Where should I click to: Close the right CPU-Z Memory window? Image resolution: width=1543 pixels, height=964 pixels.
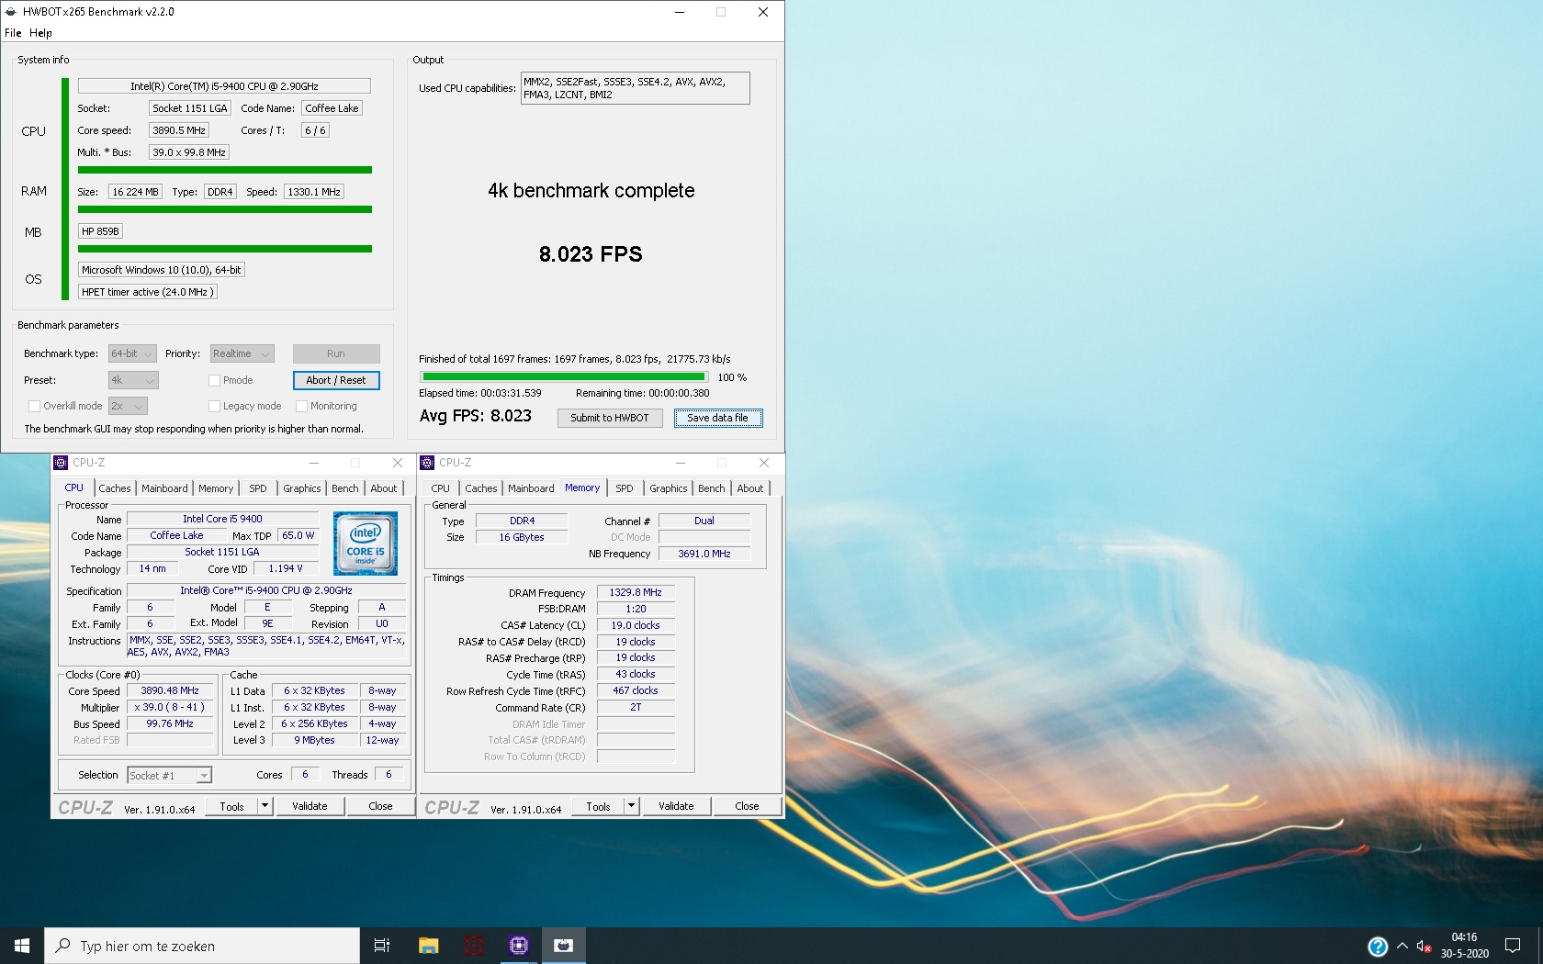pos(764,463)
